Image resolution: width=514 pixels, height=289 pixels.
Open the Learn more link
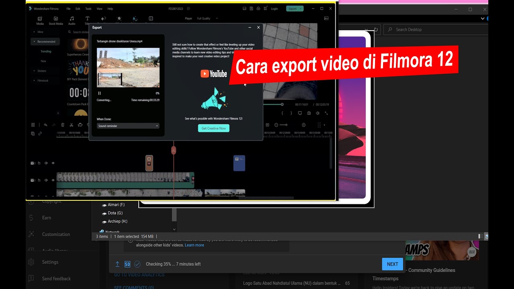point(194,245)
